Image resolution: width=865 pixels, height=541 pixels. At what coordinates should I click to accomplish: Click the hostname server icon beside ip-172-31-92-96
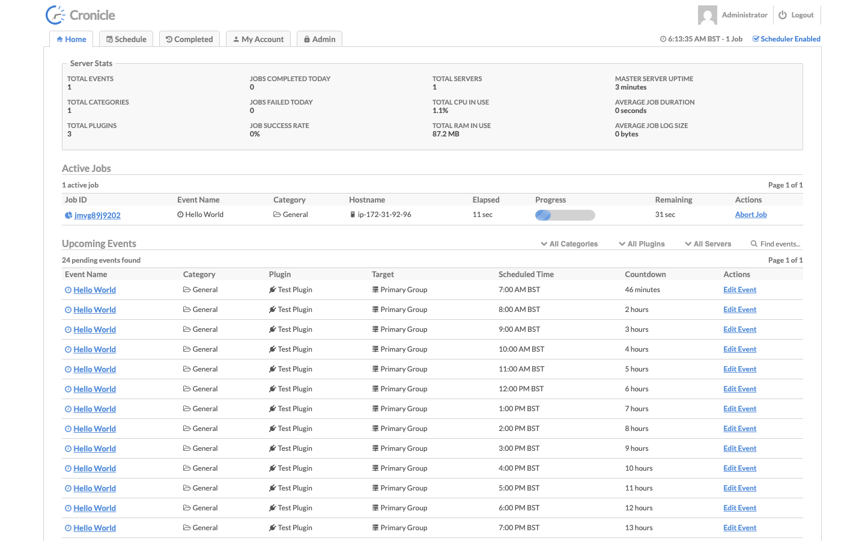click(x=353, y=215)
